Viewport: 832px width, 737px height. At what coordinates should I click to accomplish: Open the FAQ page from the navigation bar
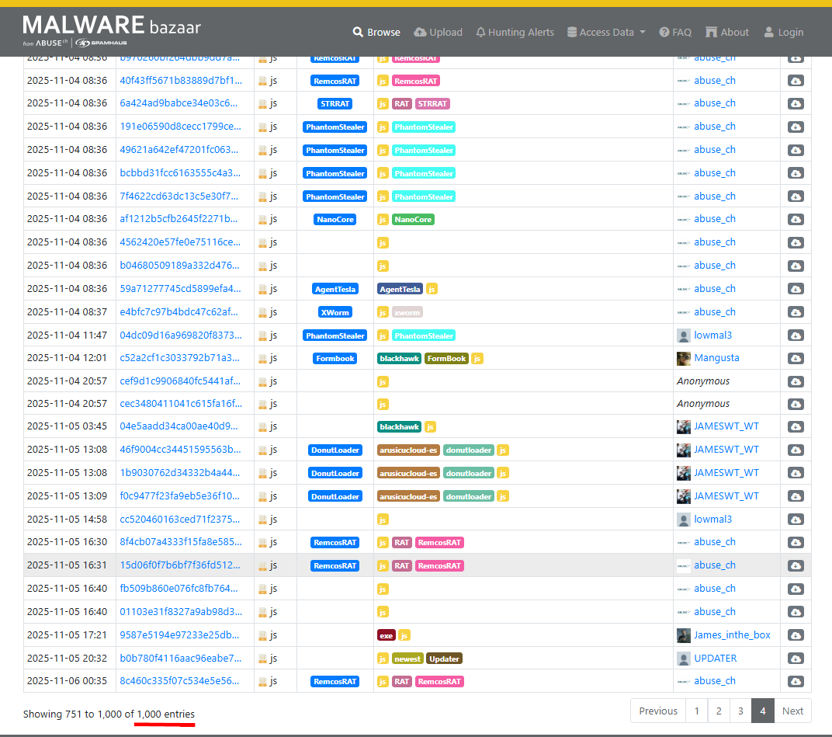(x=675, y=32)
